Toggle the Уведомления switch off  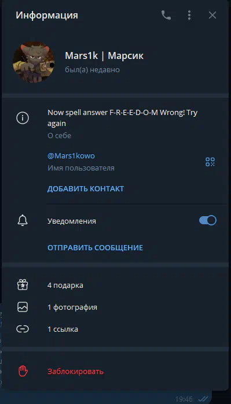(208, 221)
